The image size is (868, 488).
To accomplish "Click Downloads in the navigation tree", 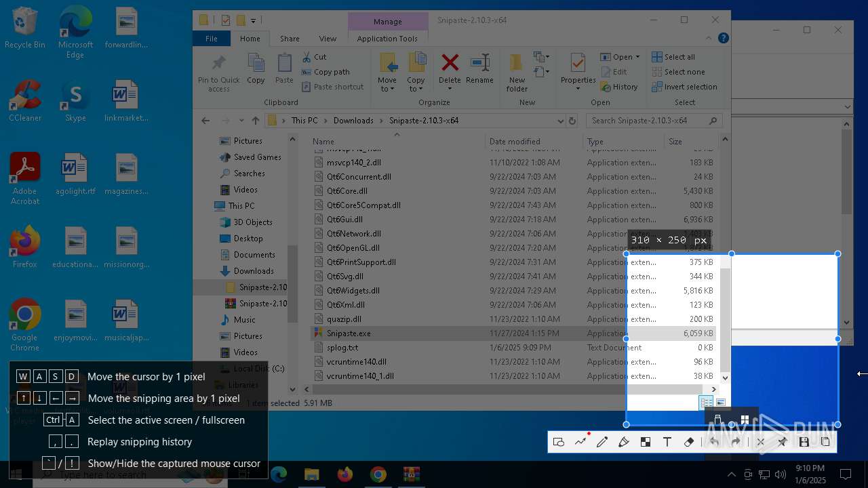I will [x=254, y=271].
